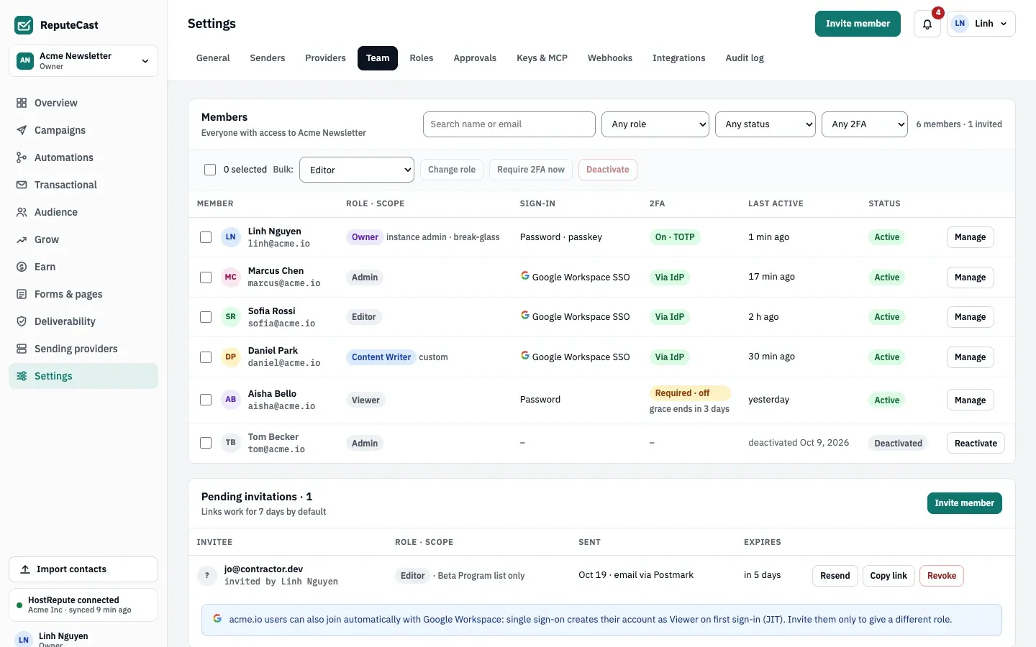This screenshot has height=647, width=1036.
Task: Click the ReputeCast logo icon
Action: click(x=24, y=25)
